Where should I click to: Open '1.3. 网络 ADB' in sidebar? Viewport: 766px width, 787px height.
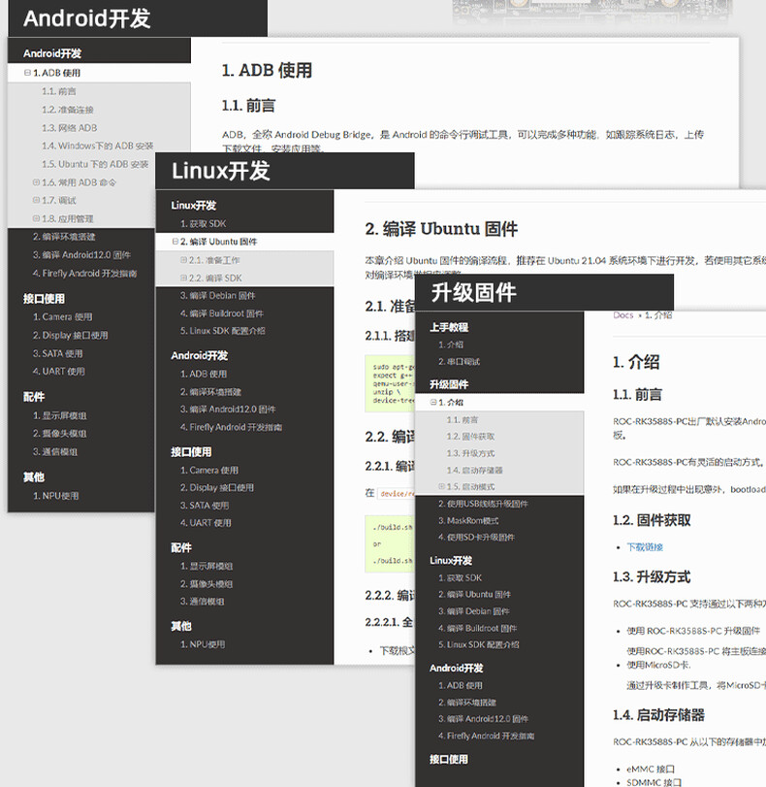point(69,128)
